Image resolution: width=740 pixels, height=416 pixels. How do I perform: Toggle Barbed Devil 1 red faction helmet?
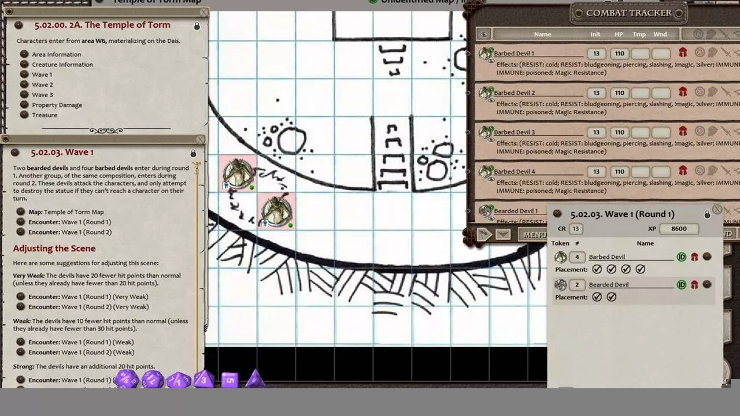(x=683, y=53)
